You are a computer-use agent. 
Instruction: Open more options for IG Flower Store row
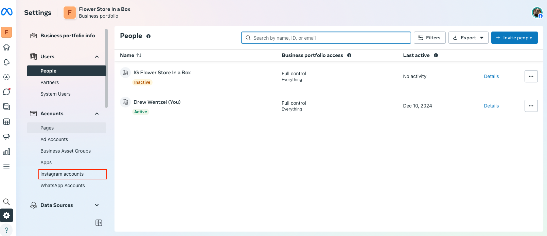tap(531, 76)
